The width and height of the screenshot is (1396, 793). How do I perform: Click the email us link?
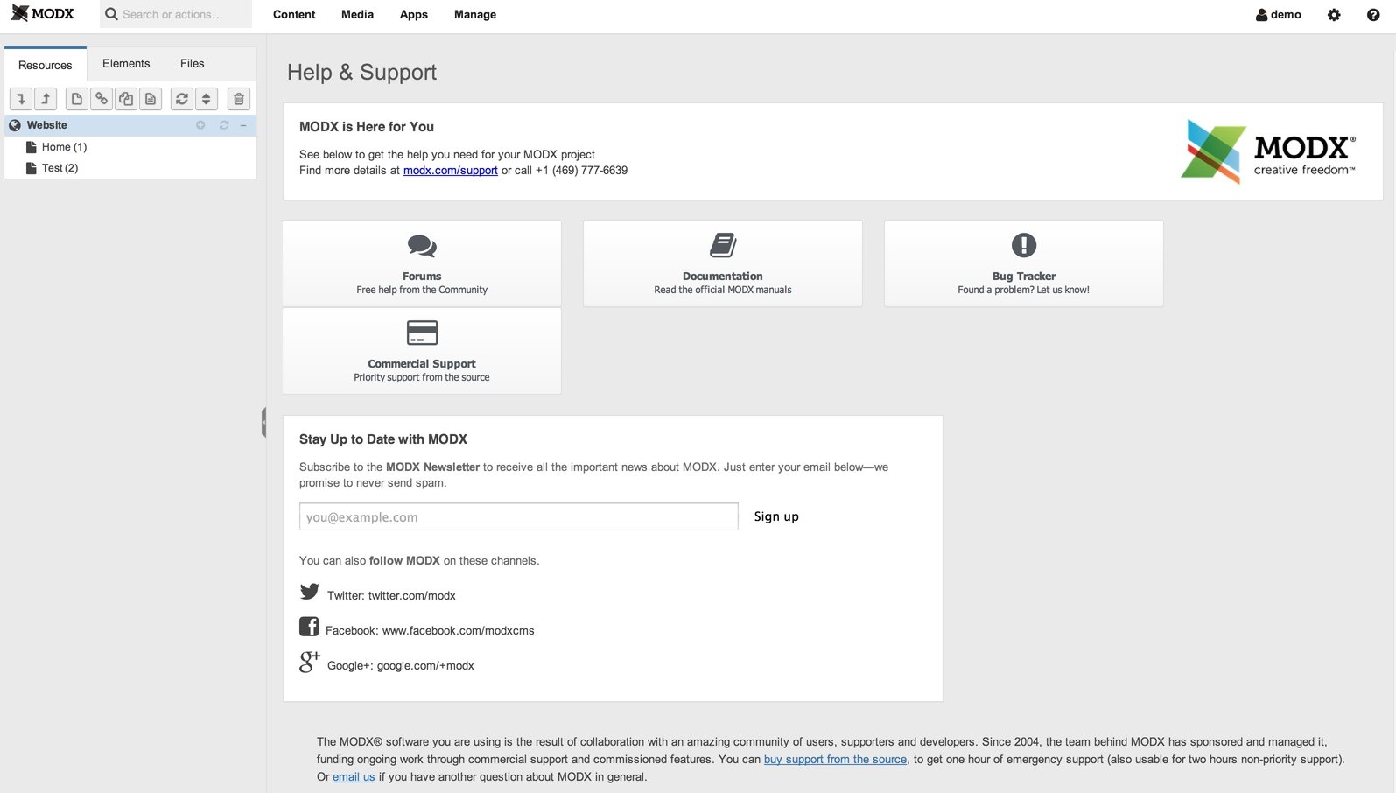[x=354, y=777]
